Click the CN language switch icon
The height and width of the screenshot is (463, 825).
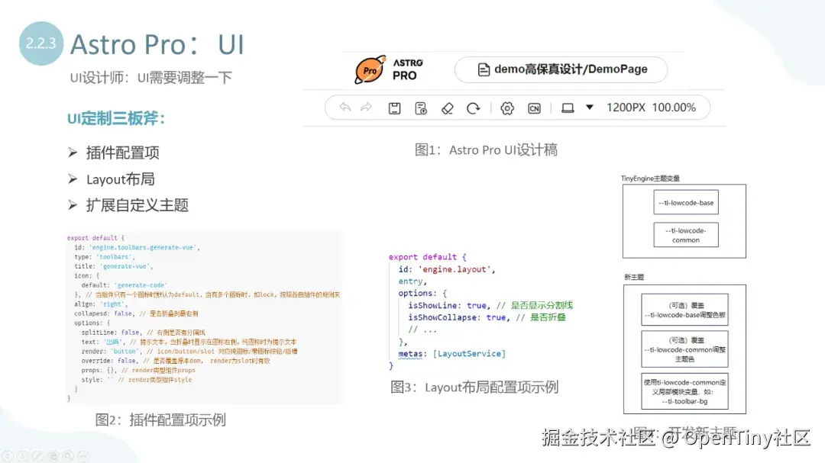click(534, 108)
